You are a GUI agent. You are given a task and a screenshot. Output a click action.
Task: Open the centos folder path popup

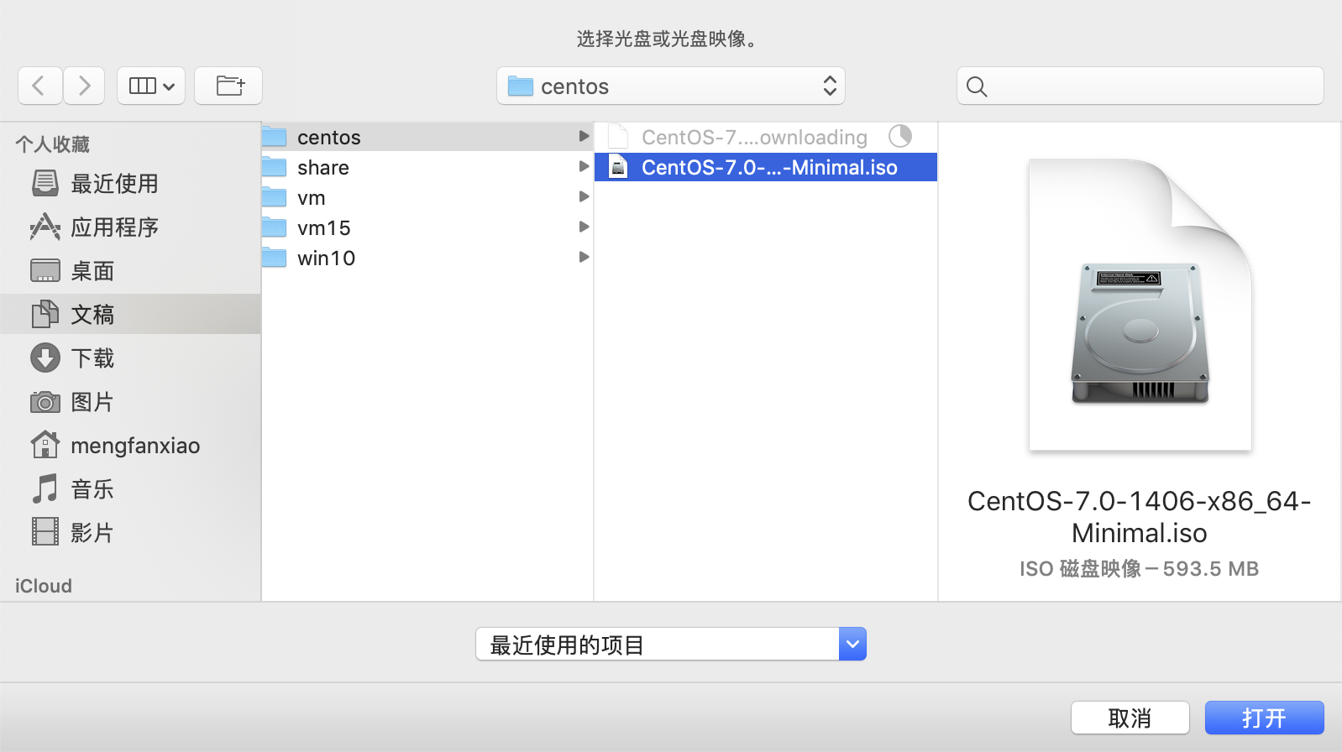coord(670,86)
